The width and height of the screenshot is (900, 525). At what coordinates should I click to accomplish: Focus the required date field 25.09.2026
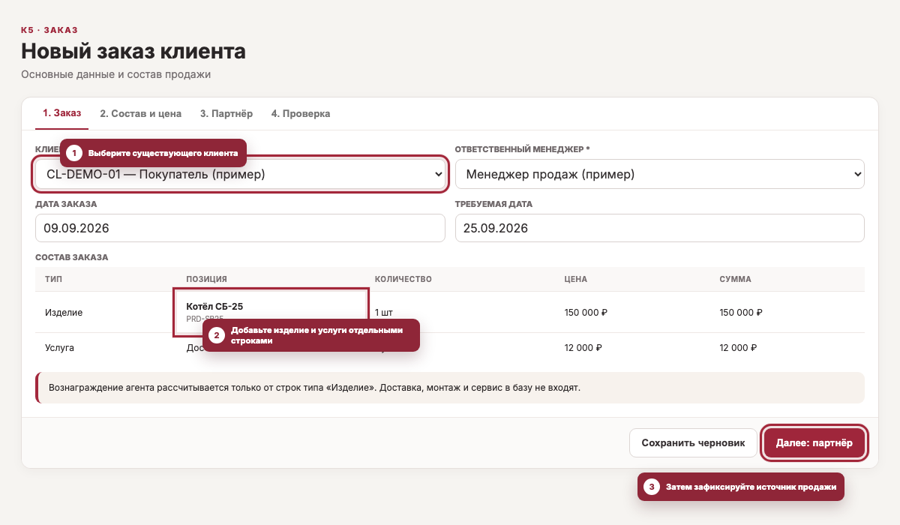[660, 228]
